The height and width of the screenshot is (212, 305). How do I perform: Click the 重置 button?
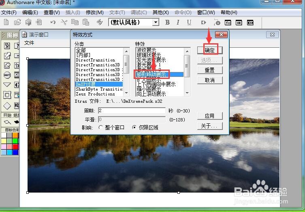(x=210, y=70)
